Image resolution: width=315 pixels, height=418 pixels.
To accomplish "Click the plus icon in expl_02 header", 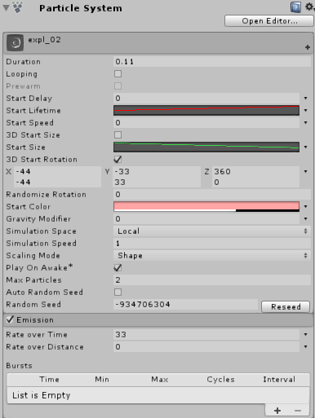I will click(x=308, y=47).
